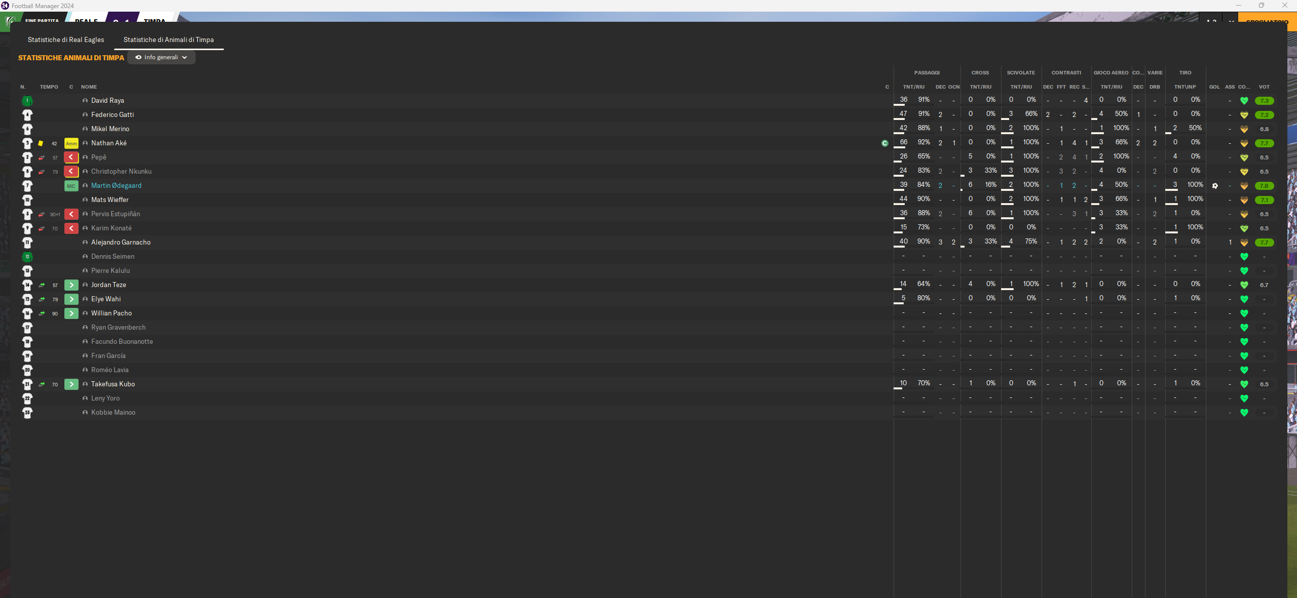Click the yellow card icon for Nathan Aké
The width and height of the screenshot is (1297, 598).
[x=41, y=143]
